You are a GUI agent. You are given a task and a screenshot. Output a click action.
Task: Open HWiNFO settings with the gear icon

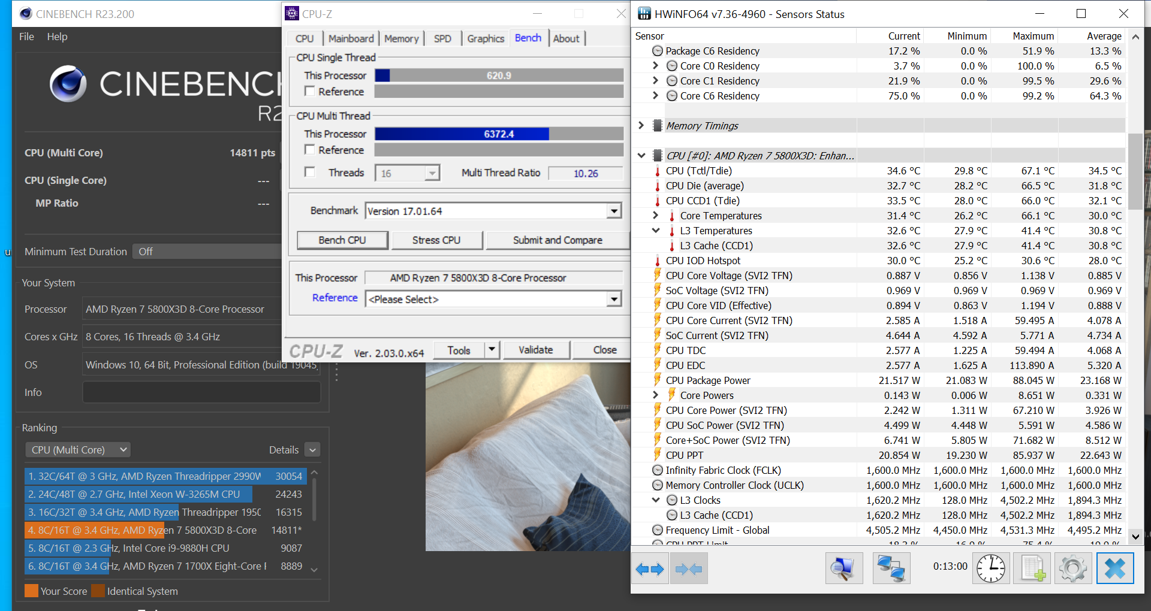[x=1072, y=568]
